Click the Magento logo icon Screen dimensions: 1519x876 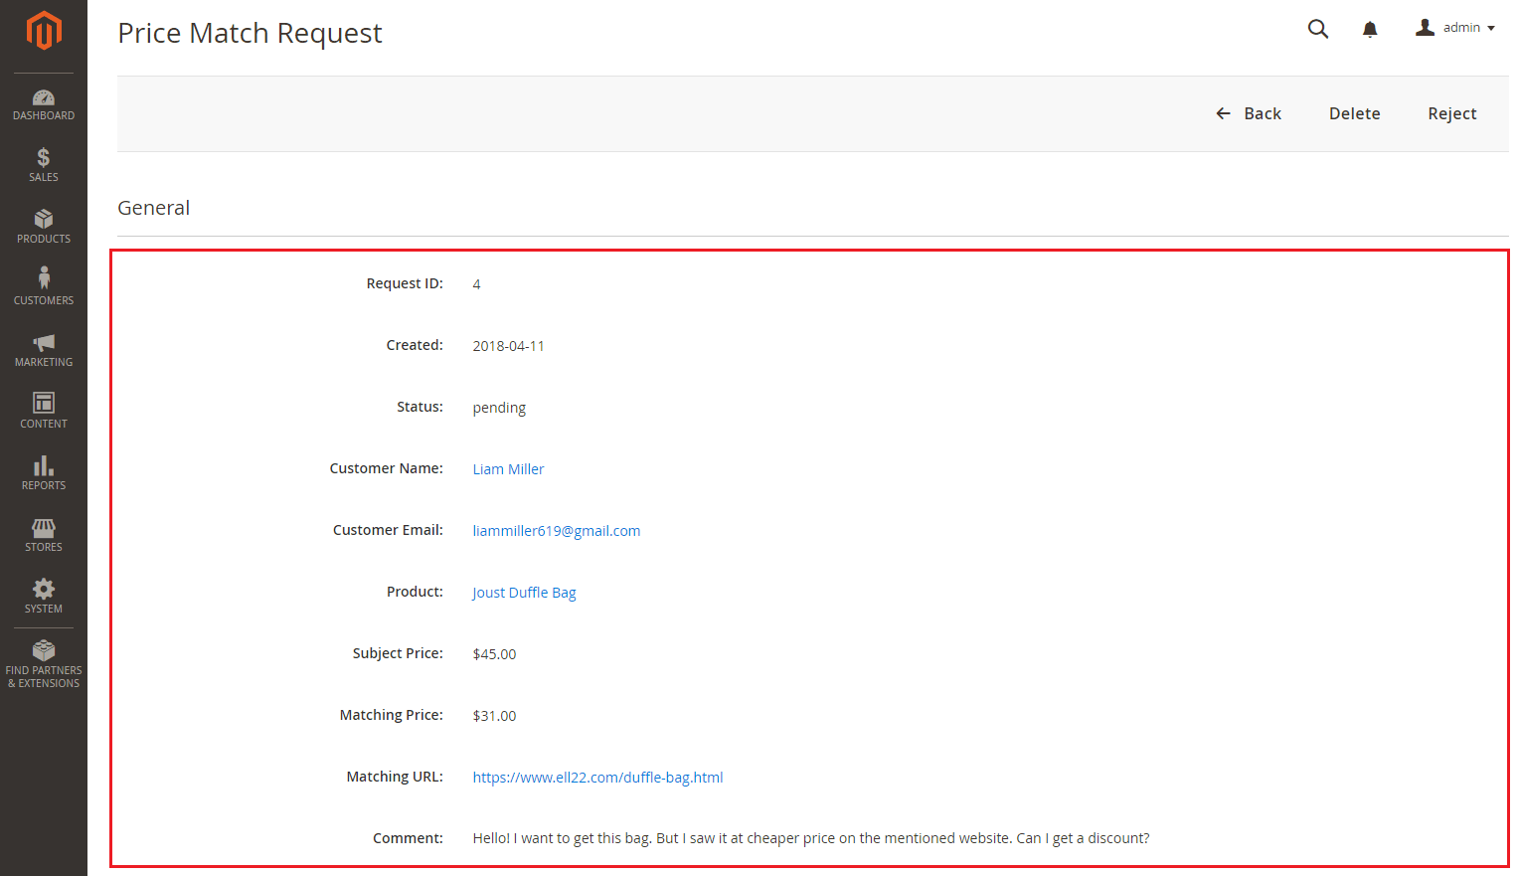click(x=44, y=31)
